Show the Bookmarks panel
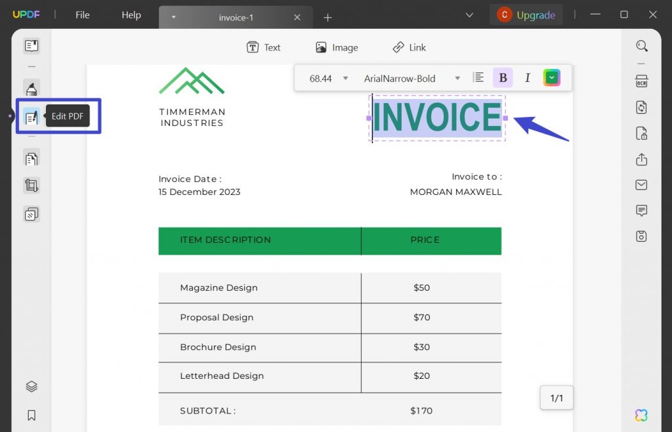This screenshot has height=432, width=672. [x=31, y=415]
